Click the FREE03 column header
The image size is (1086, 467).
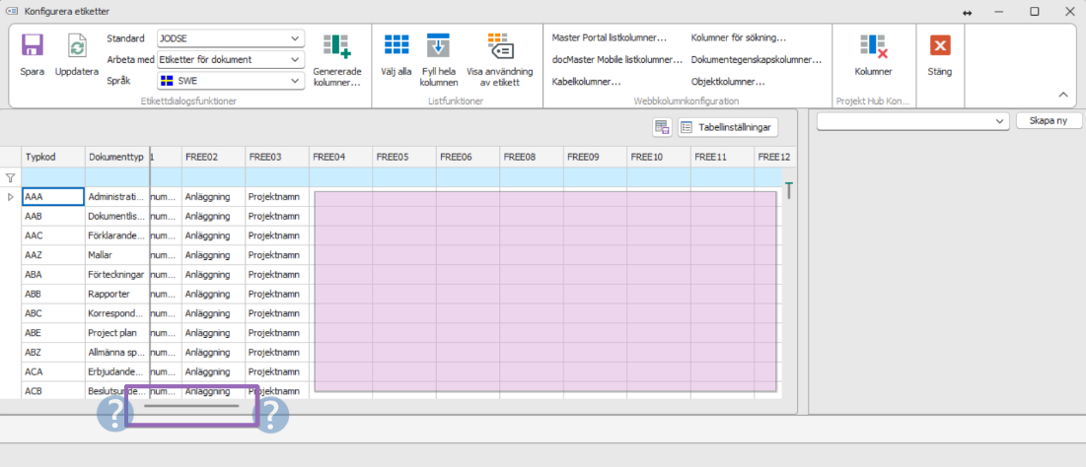coord(277,157)
